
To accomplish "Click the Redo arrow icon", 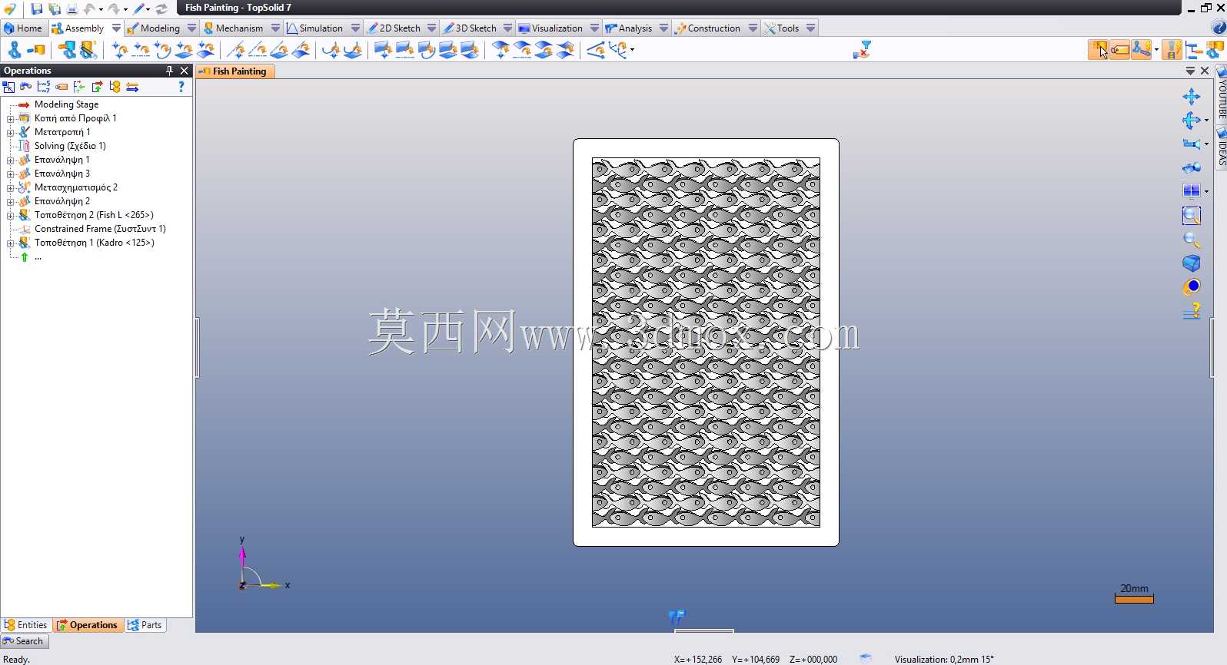I will point(114,9).
